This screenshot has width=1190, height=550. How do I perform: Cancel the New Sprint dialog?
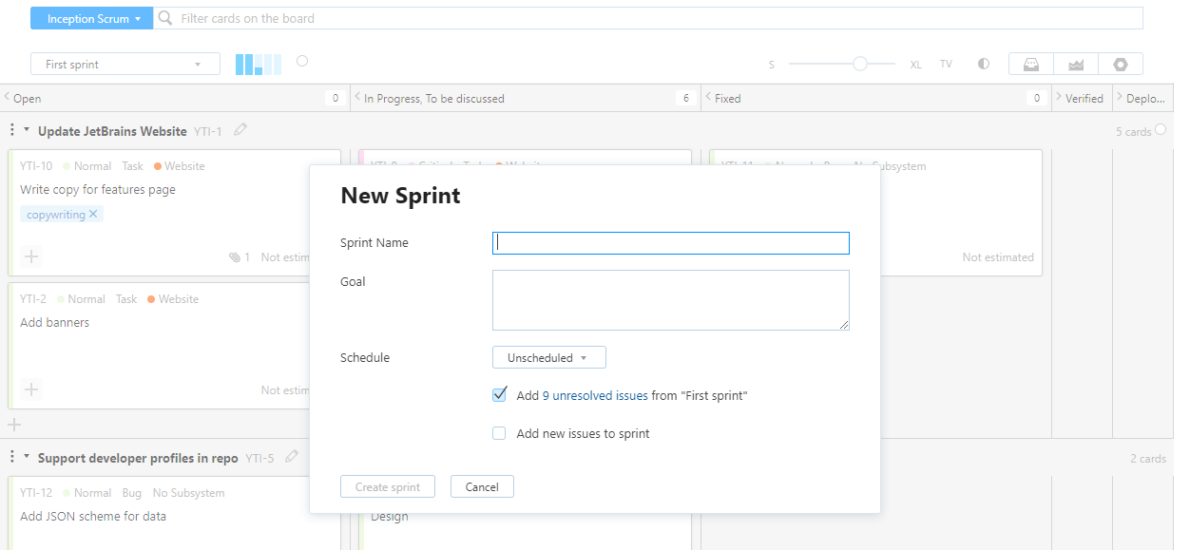[x=482, y=486]
